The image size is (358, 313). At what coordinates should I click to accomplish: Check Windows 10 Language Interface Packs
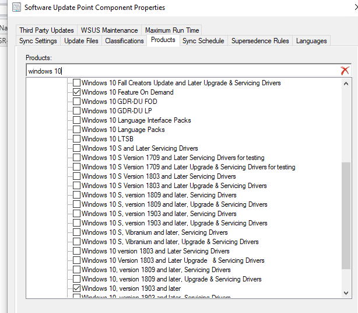point(76,120)
